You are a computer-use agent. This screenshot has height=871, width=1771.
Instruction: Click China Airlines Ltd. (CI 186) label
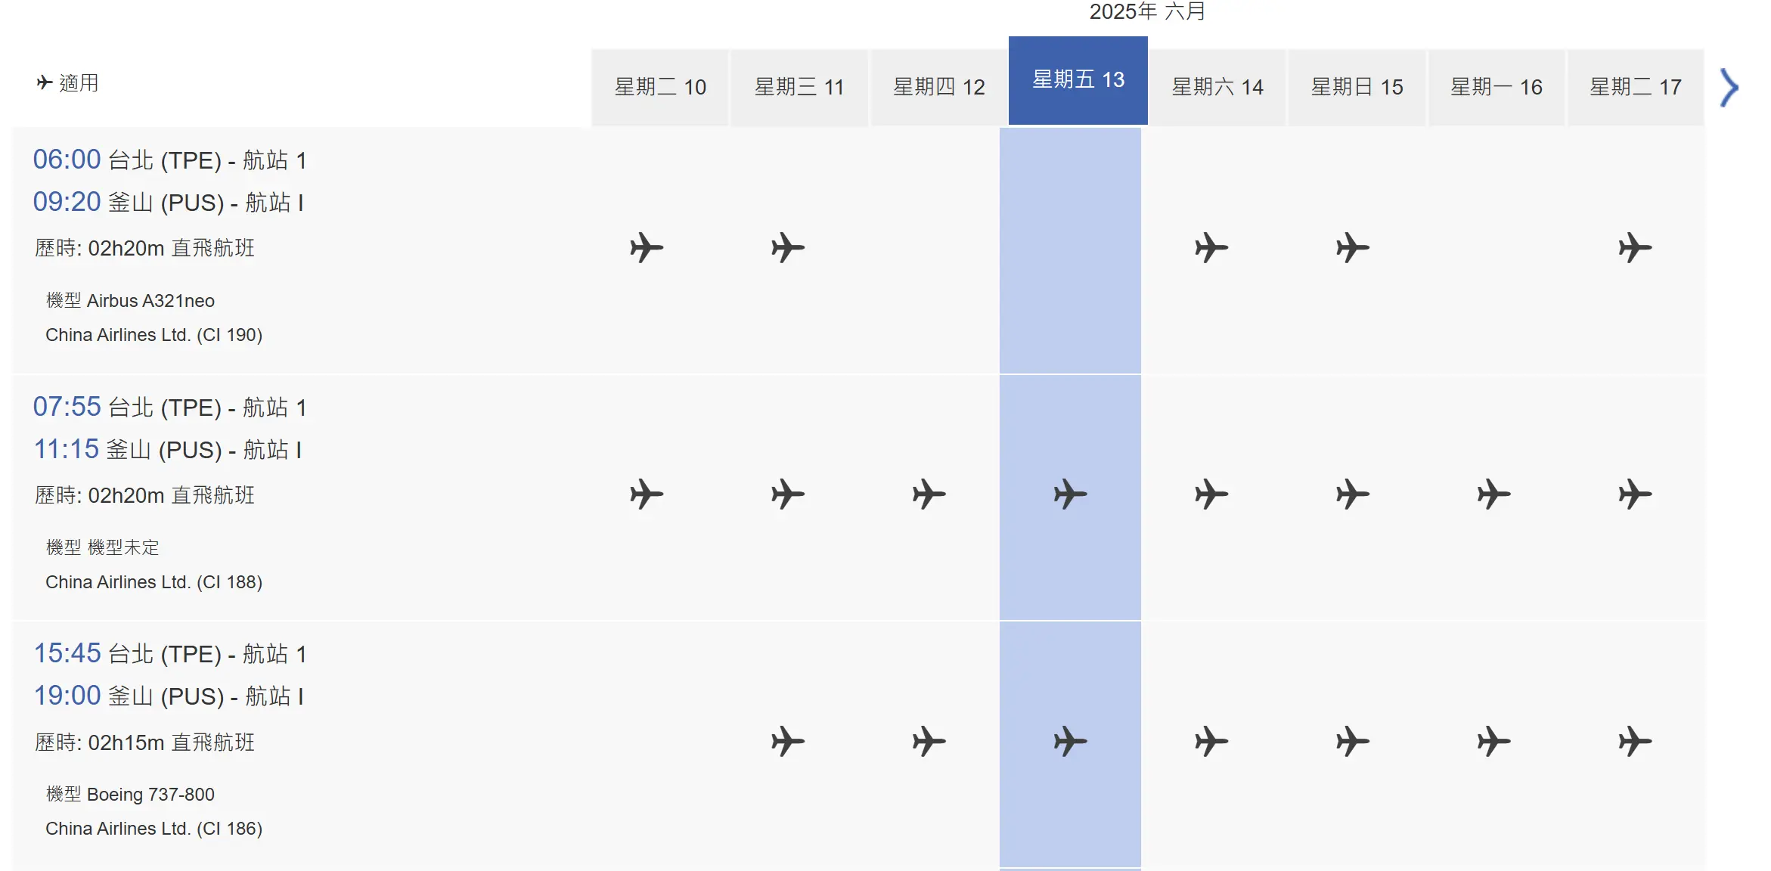pyautogui.click(x=154, y=829)
